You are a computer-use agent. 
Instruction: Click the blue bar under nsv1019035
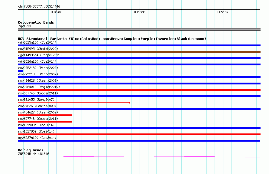tap(139, 128)
